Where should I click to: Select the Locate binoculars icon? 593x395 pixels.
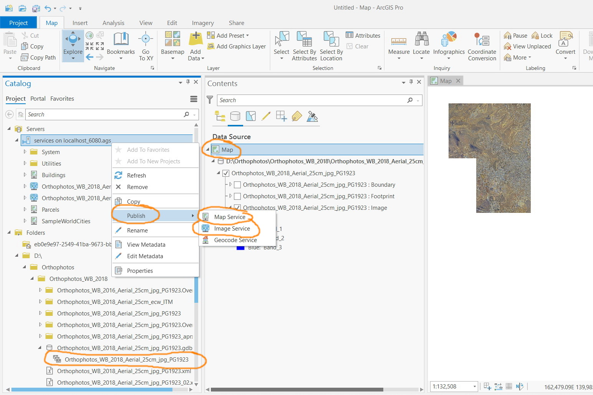click(421, 39)
